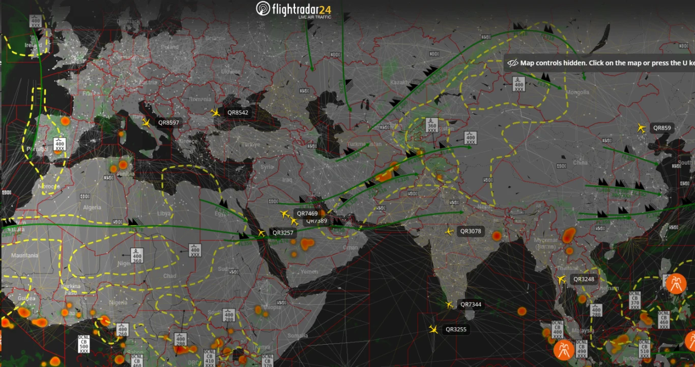Screen dimensions: 695x367
Task: Open the QR8542 flight label
Action: tap(238, 112)
